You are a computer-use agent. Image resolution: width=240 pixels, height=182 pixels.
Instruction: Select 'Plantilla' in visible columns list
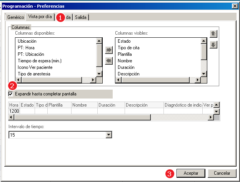click(125, 54)
